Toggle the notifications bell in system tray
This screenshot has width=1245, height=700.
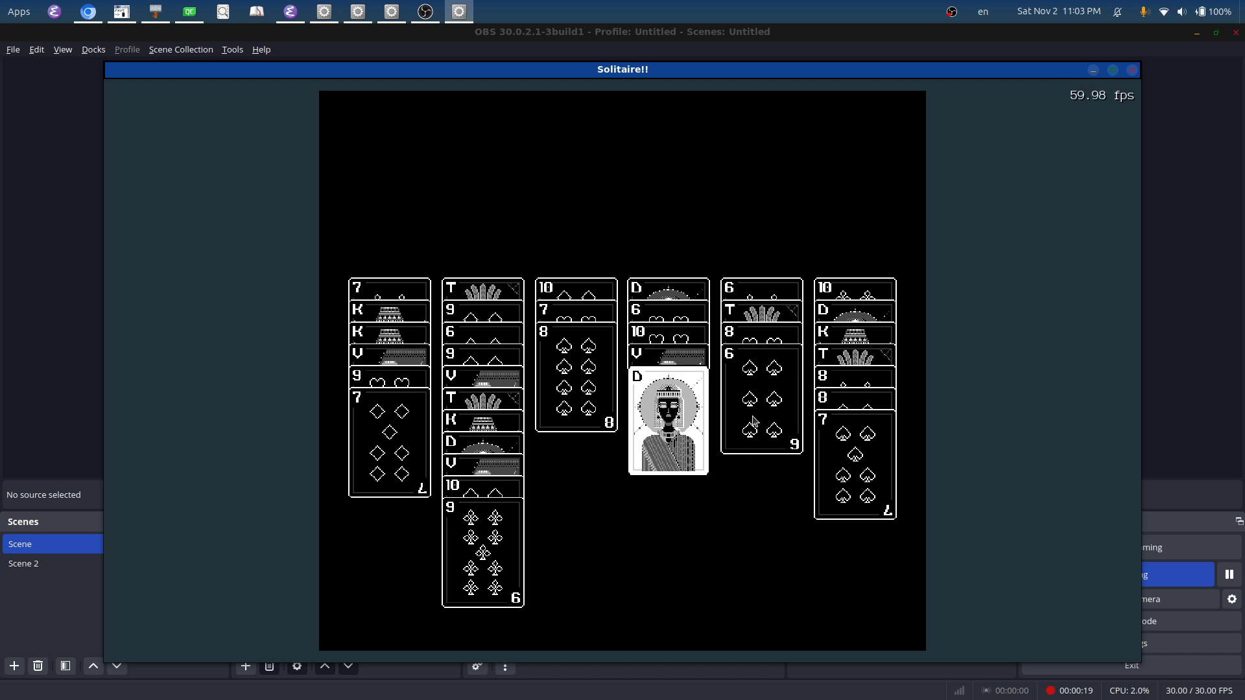pos(1118,12)
